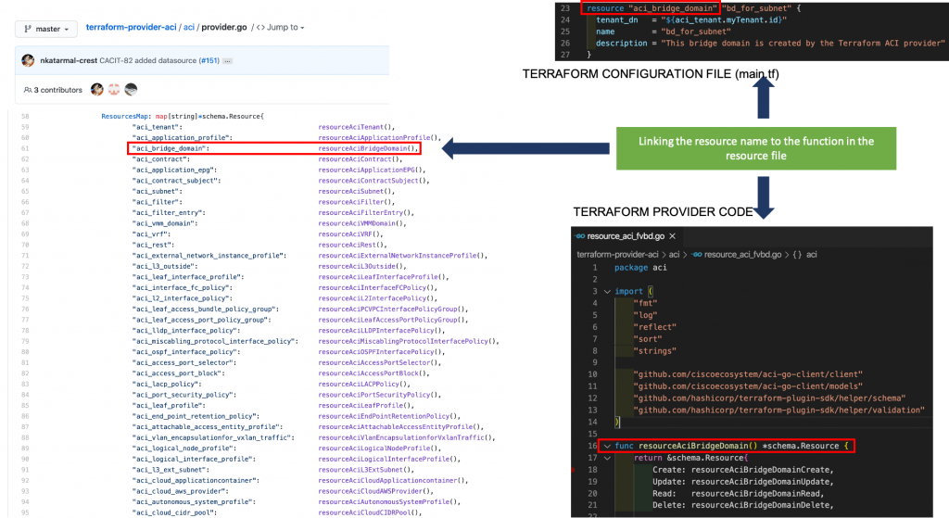Open the Jump to dropdown

coord(280,27)
